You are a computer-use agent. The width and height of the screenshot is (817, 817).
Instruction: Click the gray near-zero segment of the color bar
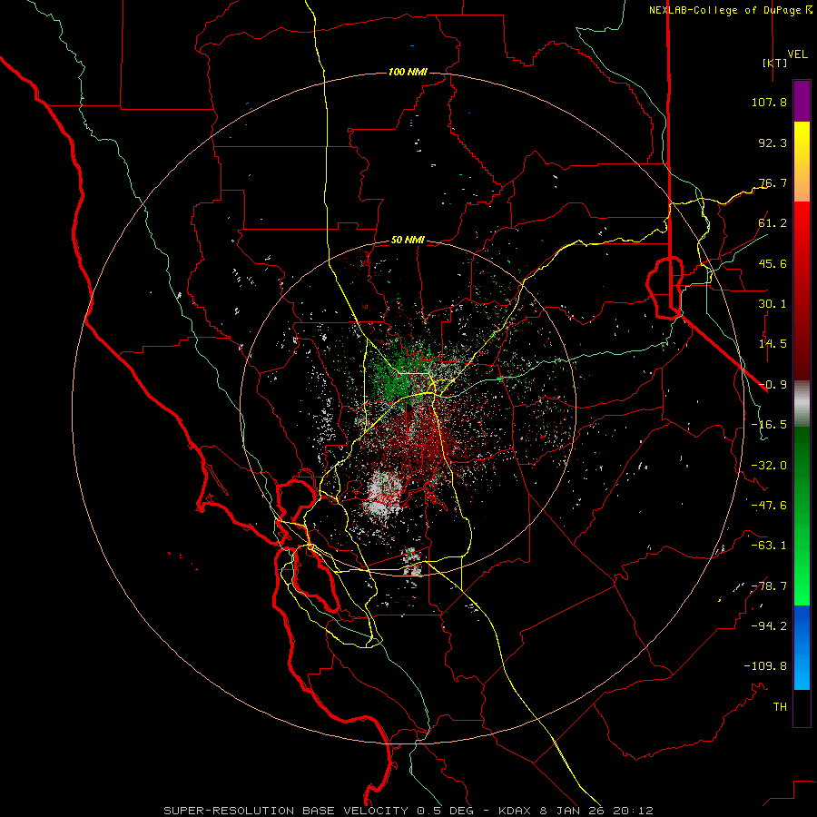coord(802,404)
